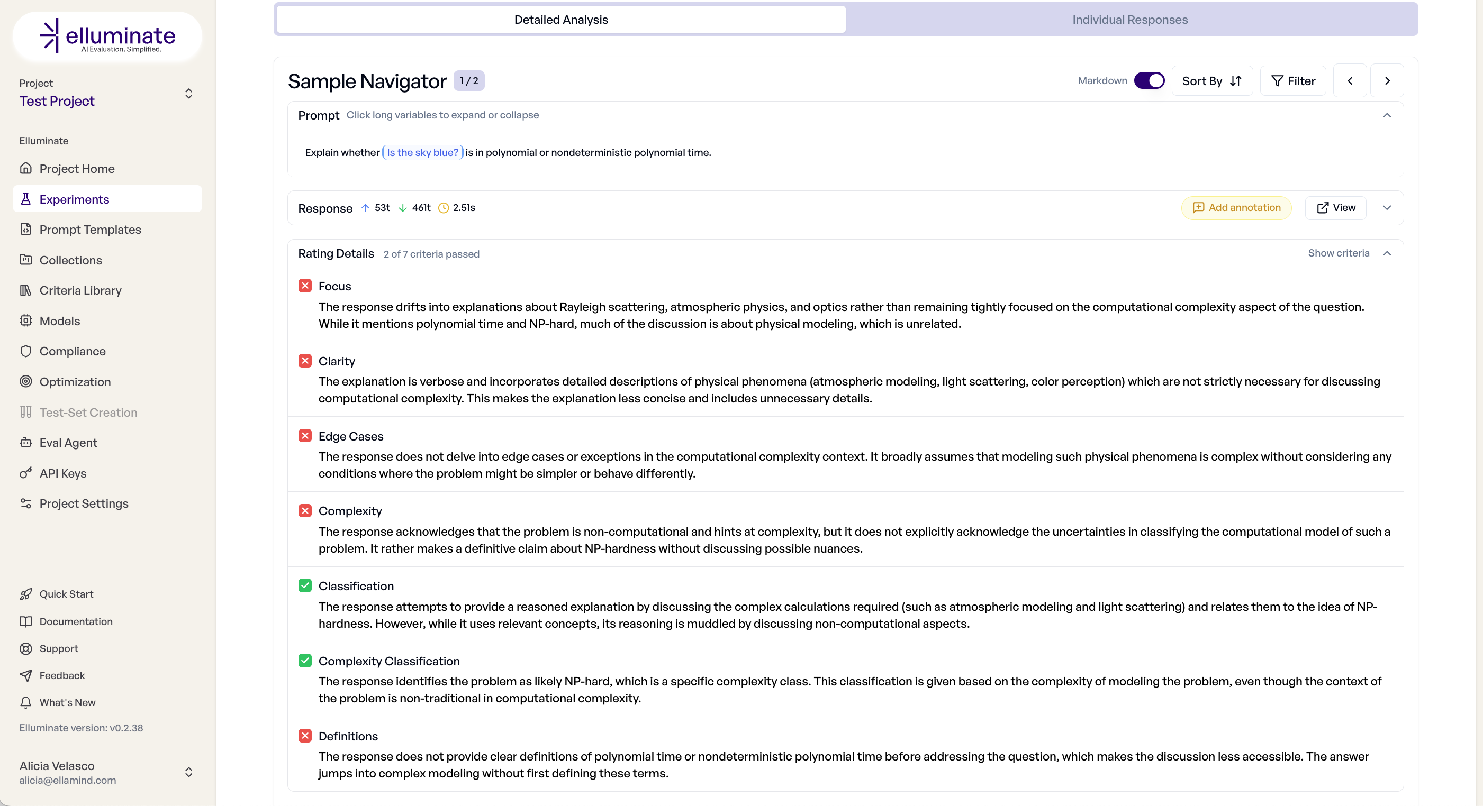Open the Test Project selector dropdown
Image resolution: width=1483 pixels, height=806 pixels.
(188, 93)
